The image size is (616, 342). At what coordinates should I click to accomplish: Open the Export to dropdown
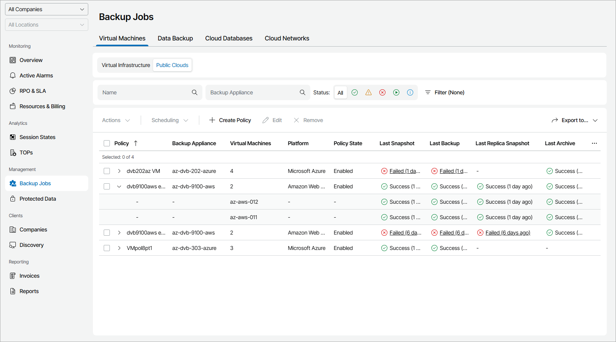(x=574, y=120)
